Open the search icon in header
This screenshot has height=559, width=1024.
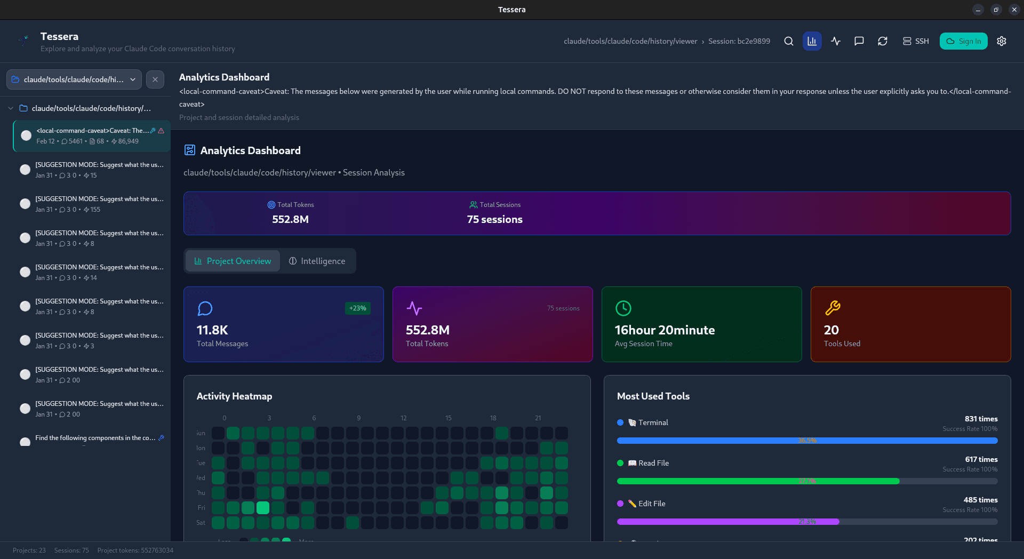point(788,41)
